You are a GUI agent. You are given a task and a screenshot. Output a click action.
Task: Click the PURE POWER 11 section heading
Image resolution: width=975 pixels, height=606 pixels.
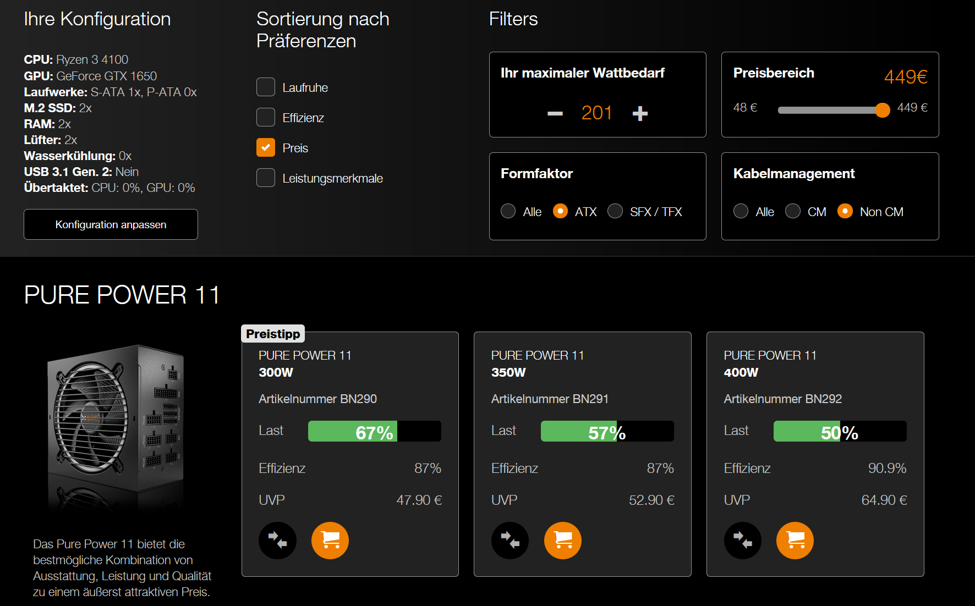pyautogui.click(x=122, y=295)
